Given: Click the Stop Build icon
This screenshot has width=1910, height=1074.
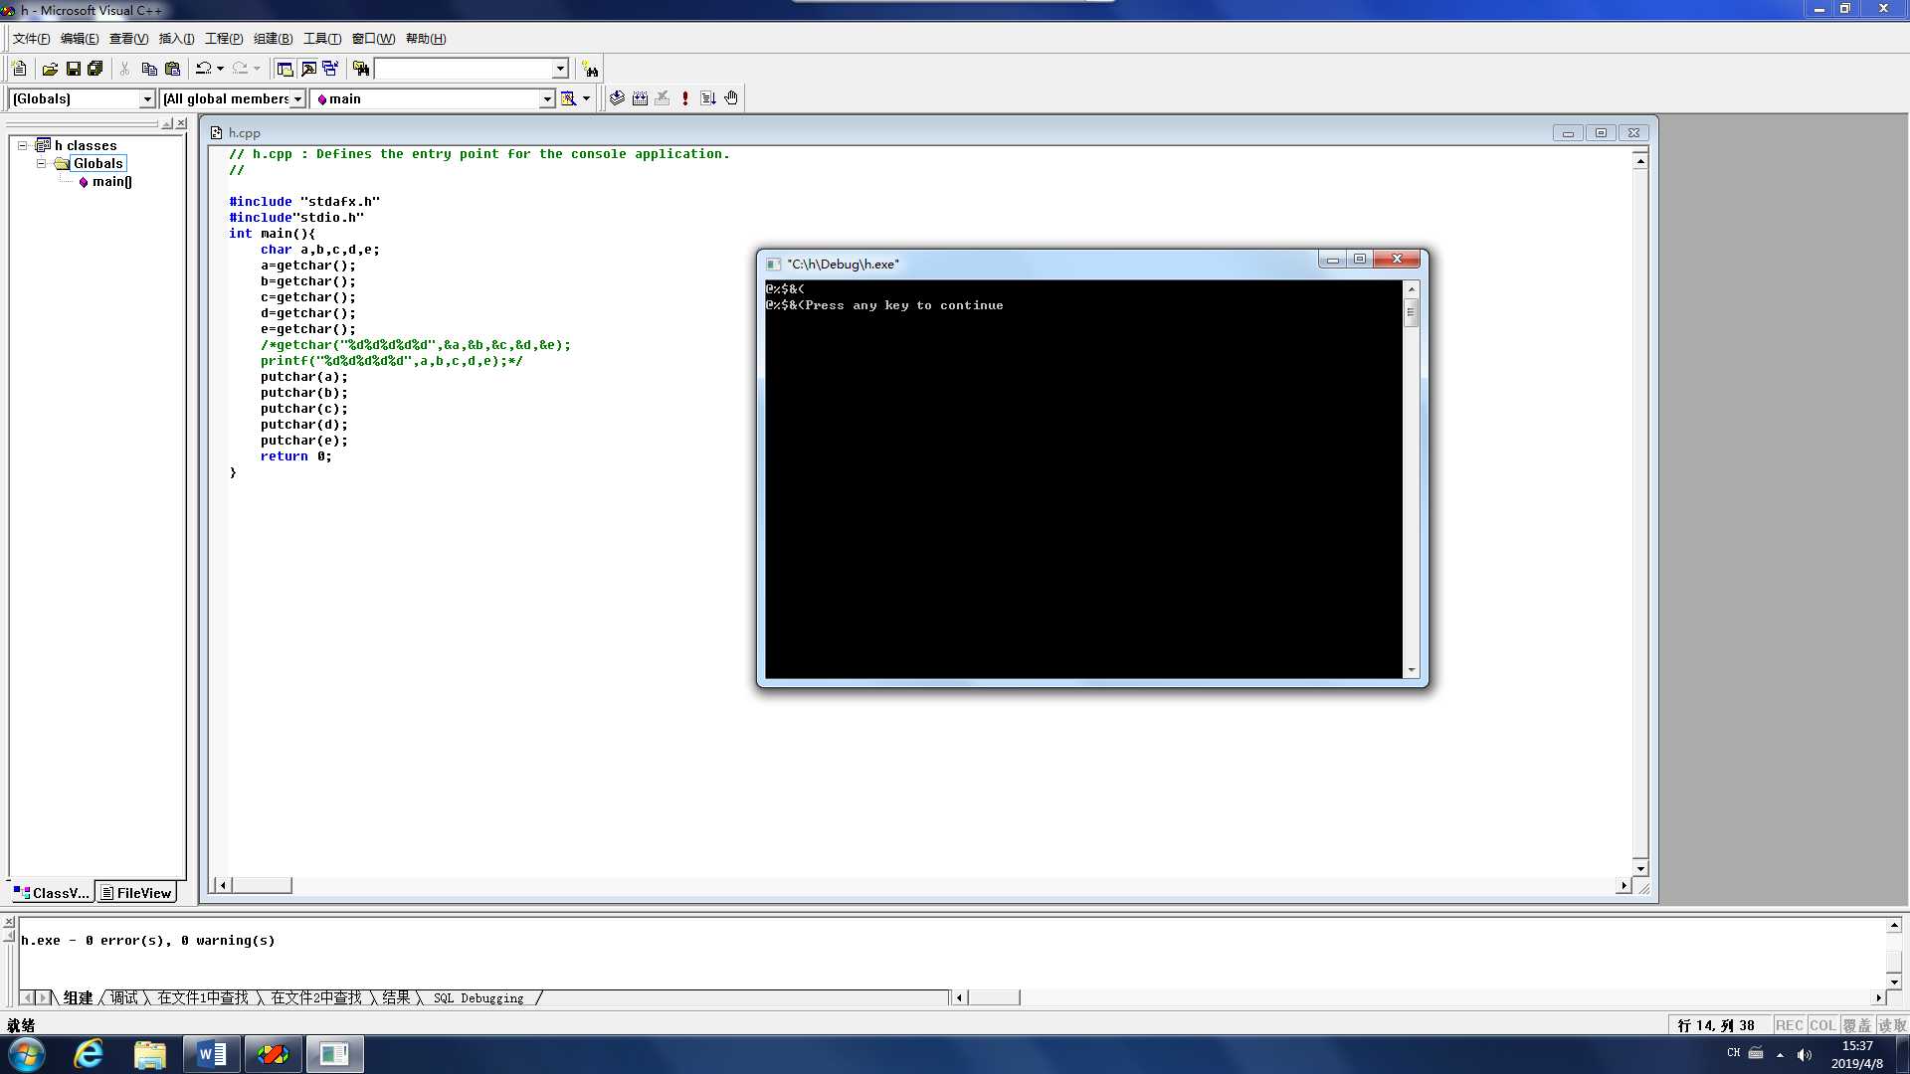Looking at the screenshot, I should (663, 98).
